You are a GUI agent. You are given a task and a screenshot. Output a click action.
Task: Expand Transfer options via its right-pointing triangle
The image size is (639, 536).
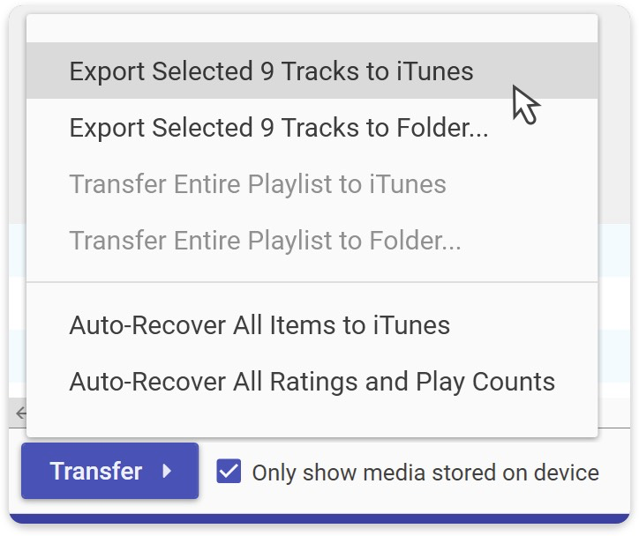(167, 471)
